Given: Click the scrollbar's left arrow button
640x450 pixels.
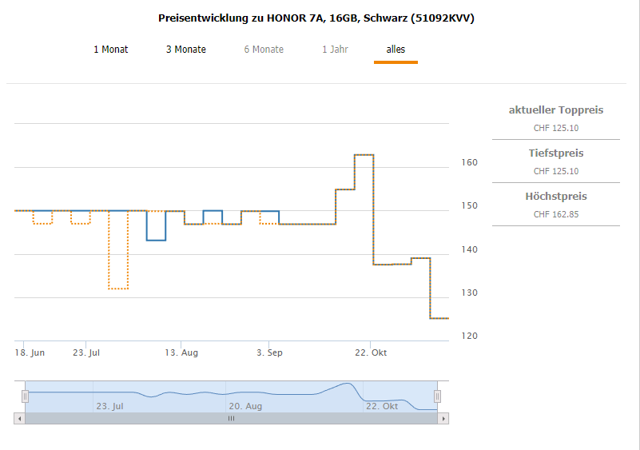Looking at the screenshot, I should tap(19, 418).
